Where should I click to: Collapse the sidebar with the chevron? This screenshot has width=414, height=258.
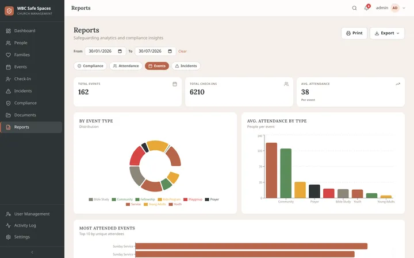[32, 252]
